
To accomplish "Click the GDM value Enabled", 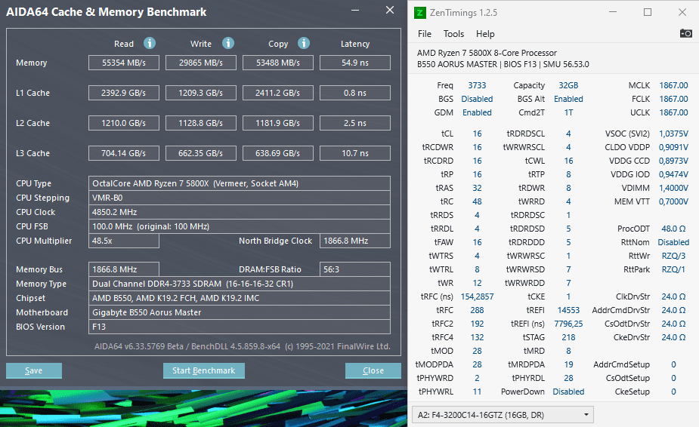I will point(477,112).
